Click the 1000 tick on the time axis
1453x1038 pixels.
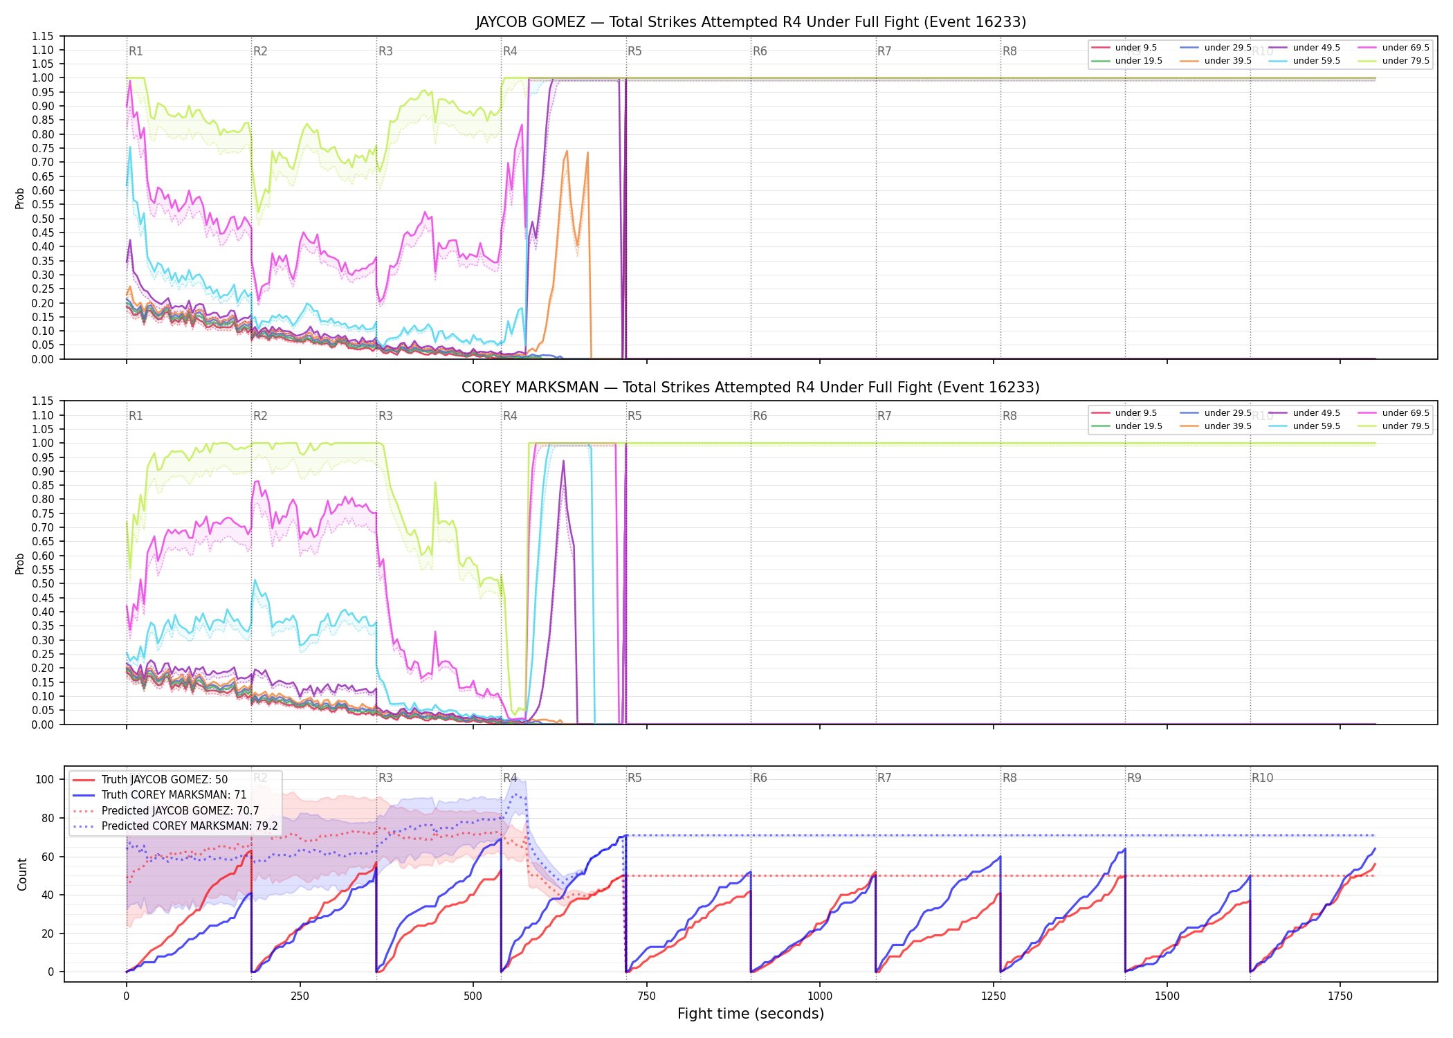coord(820,996)
